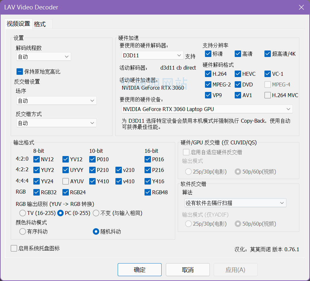Viewport: 310px width, 281px height.
Task: Enable the 启用系统托盘图标 checkbox
Action: 14,248
